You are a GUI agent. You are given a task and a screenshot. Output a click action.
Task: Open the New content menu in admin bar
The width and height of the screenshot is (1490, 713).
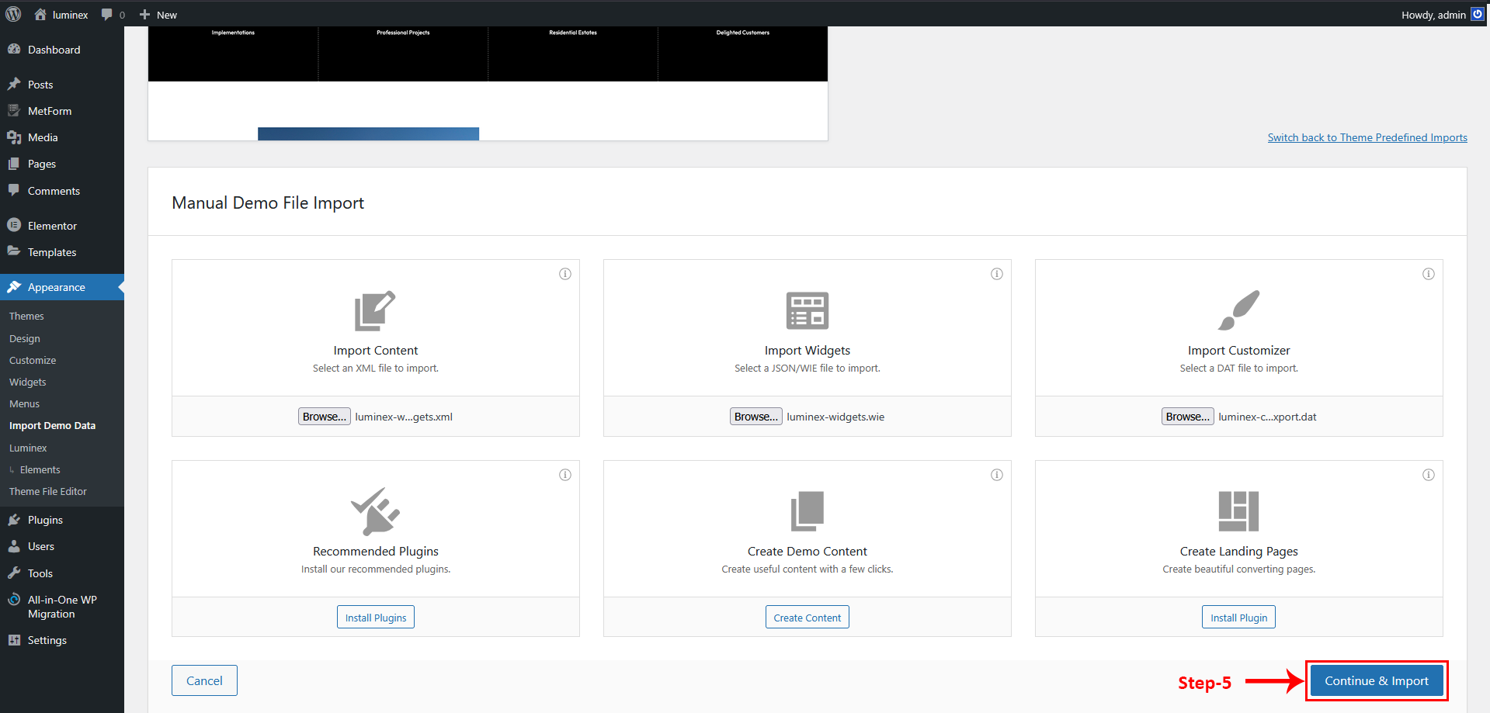158,15
